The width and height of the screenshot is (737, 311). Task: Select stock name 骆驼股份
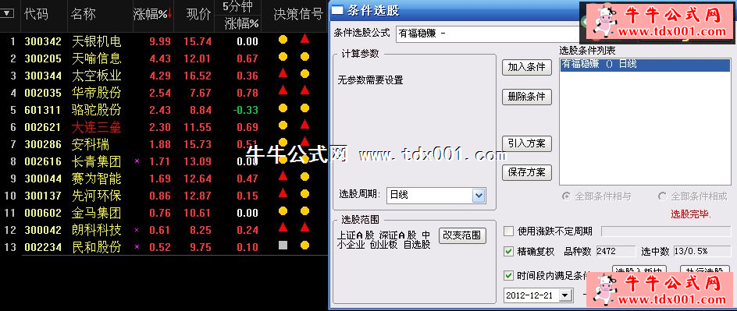96,110
